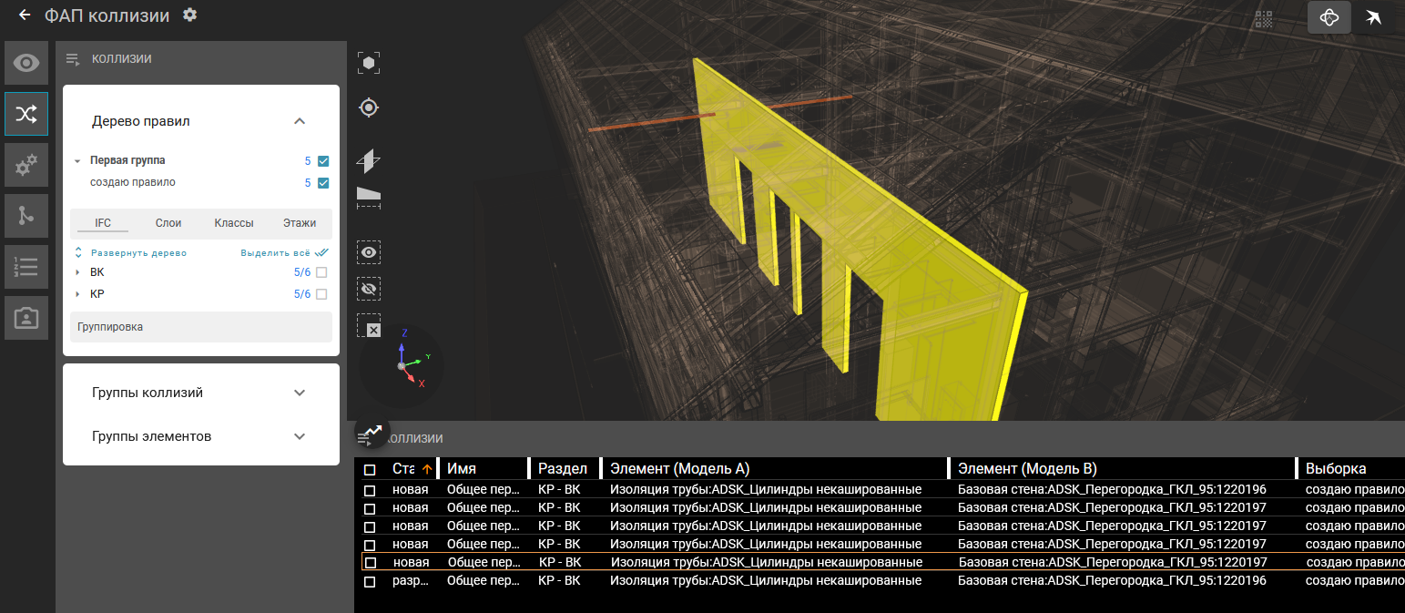The height and width of the screenshot is (613, 1405).
Task: Click the Выделить всё link
Action: point(275,253)
